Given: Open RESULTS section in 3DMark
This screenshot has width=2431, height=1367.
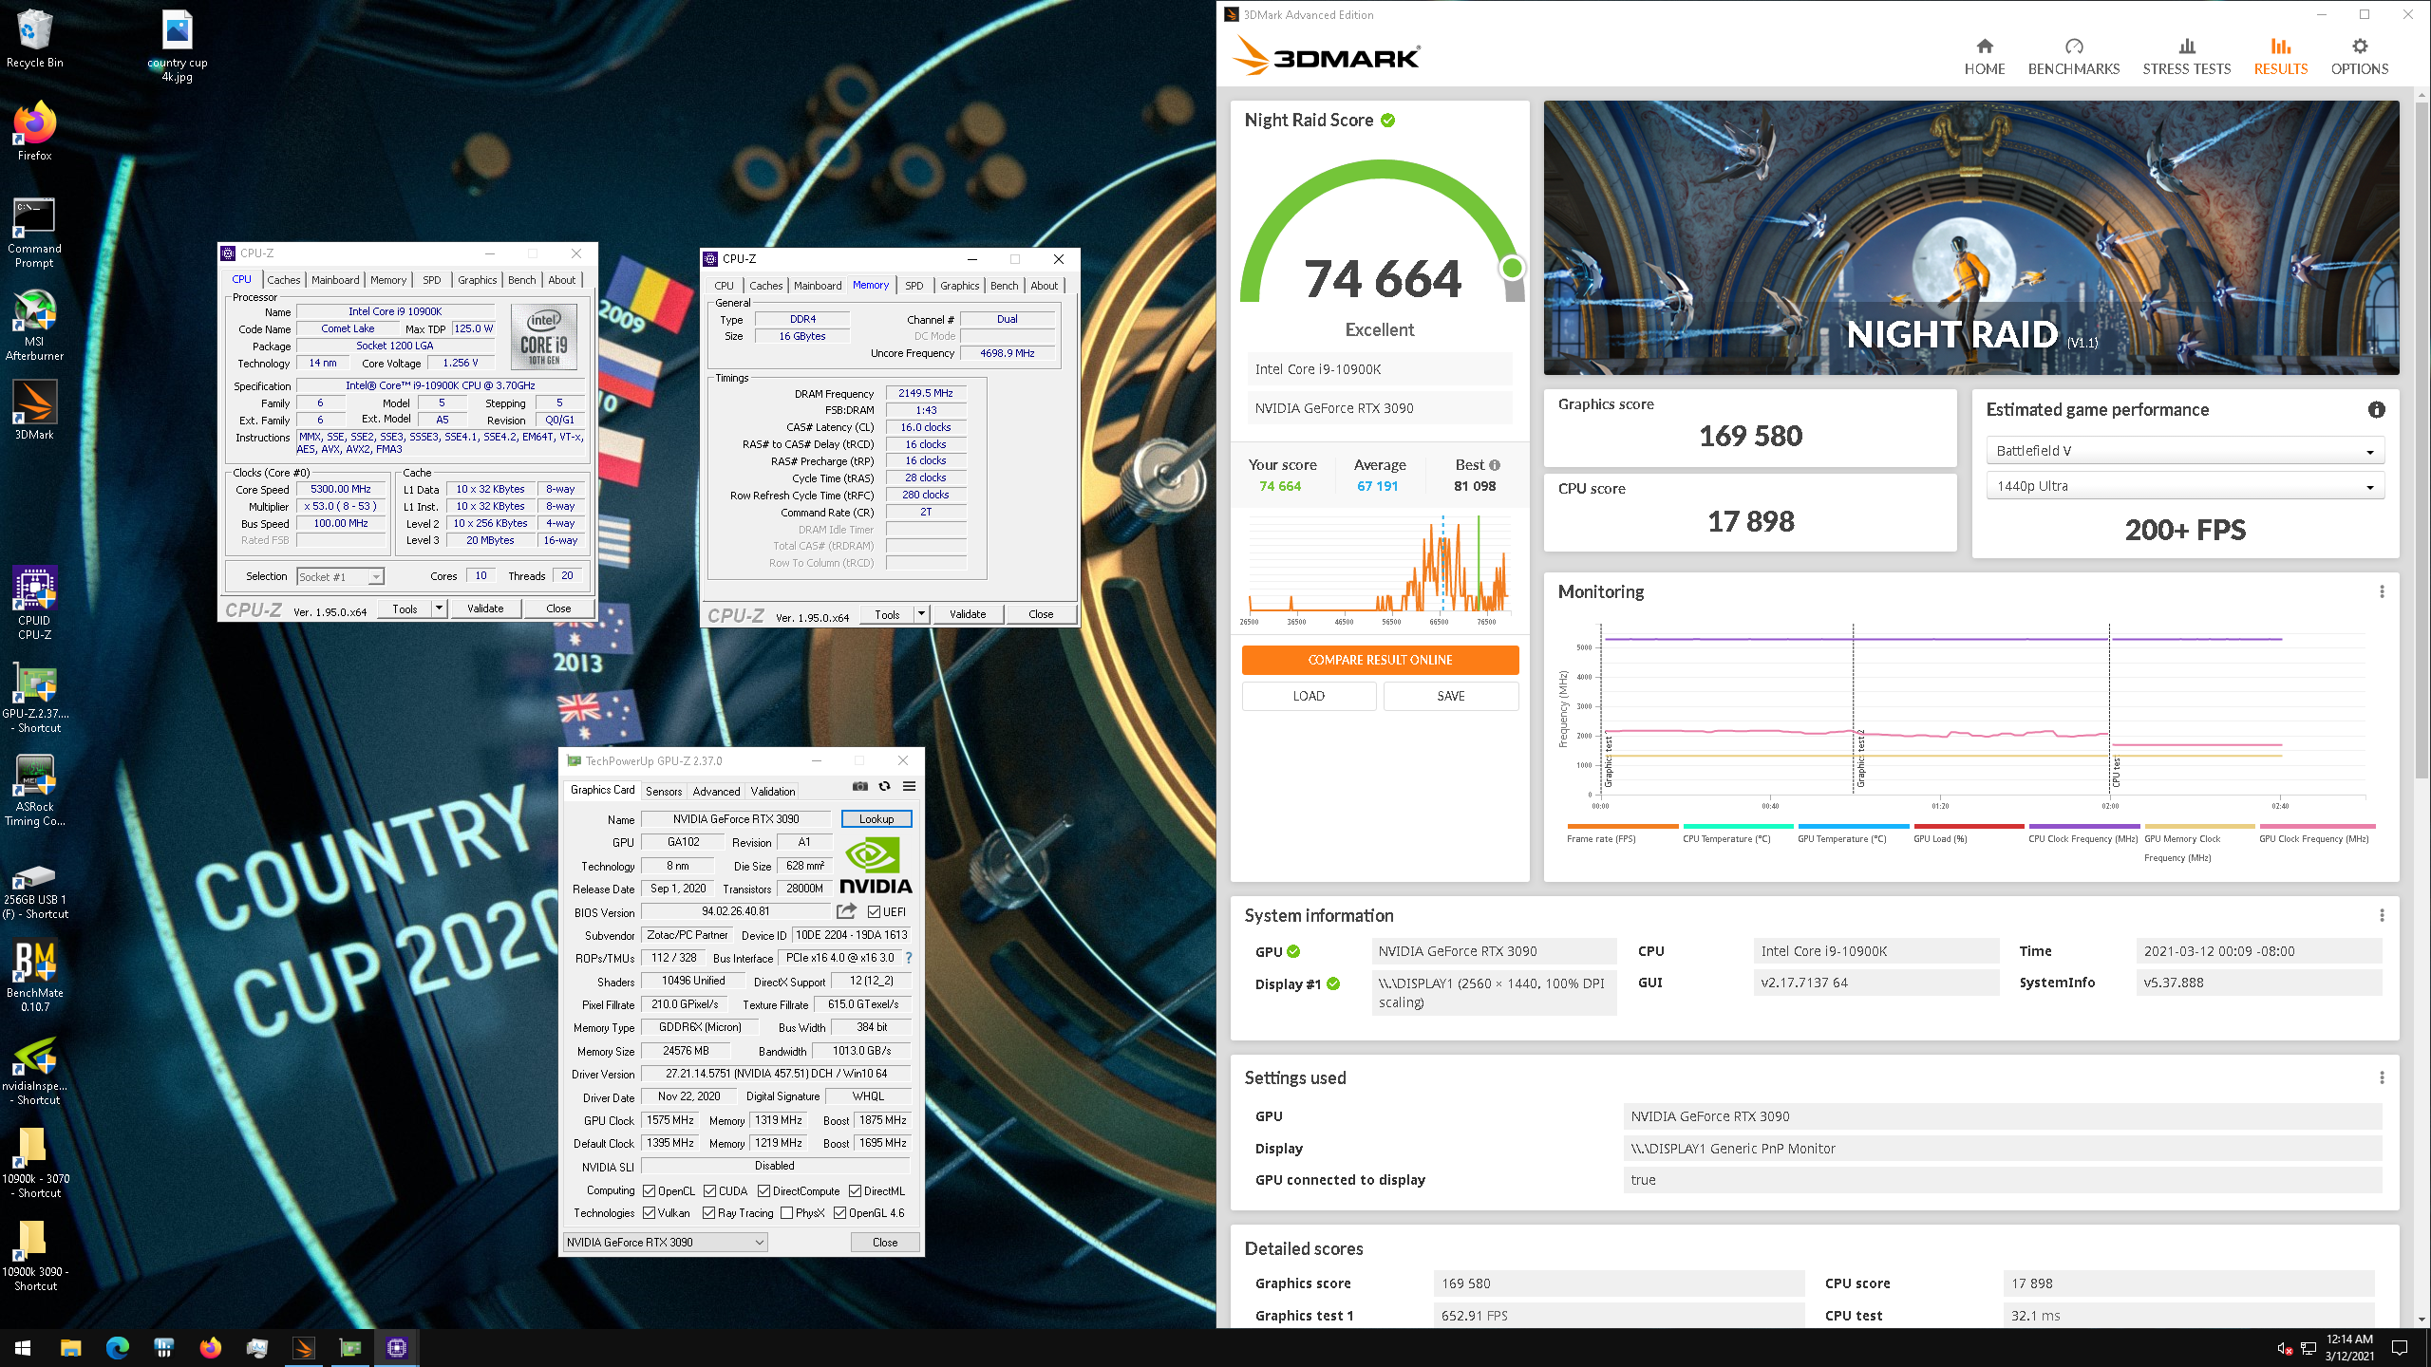Looking at the screenshot, I should [x=2280, y=57].
